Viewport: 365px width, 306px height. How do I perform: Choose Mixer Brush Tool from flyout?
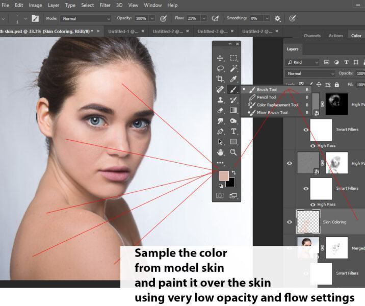point(276,113)
